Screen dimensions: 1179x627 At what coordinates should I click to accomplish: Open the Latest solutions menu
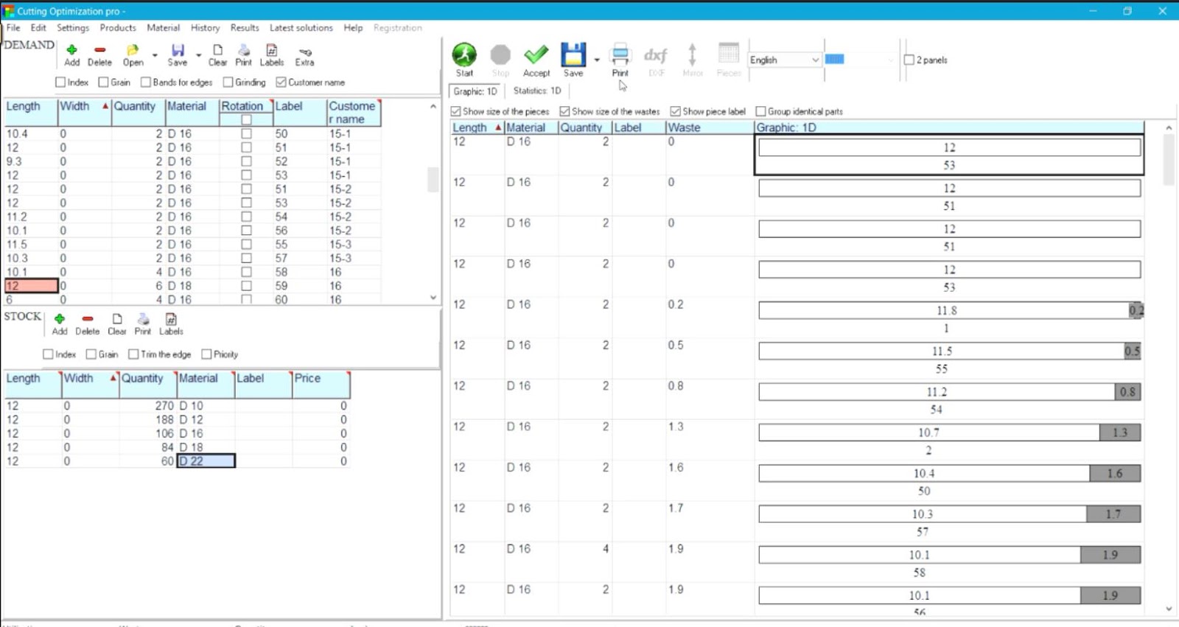pos(301,28)
